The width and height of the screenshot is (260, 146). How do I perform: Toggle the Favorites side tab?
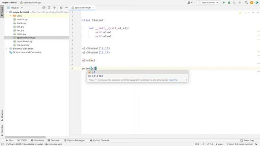coord(2,131)
